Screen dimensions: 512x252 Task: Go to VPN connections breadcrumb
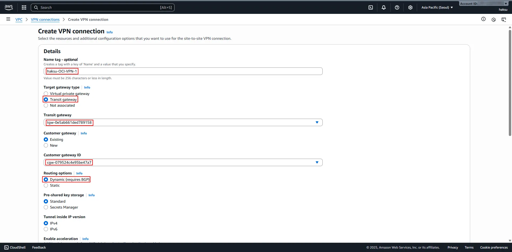tap(45, 19)
